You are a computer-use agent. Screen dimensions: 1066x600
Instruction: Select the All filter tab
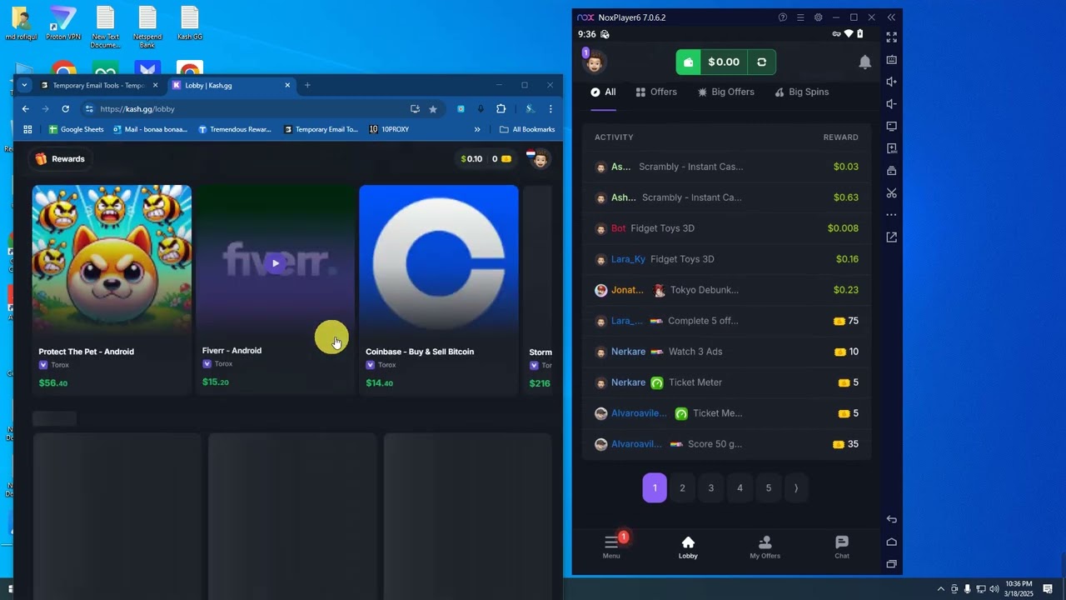[604, 92]
